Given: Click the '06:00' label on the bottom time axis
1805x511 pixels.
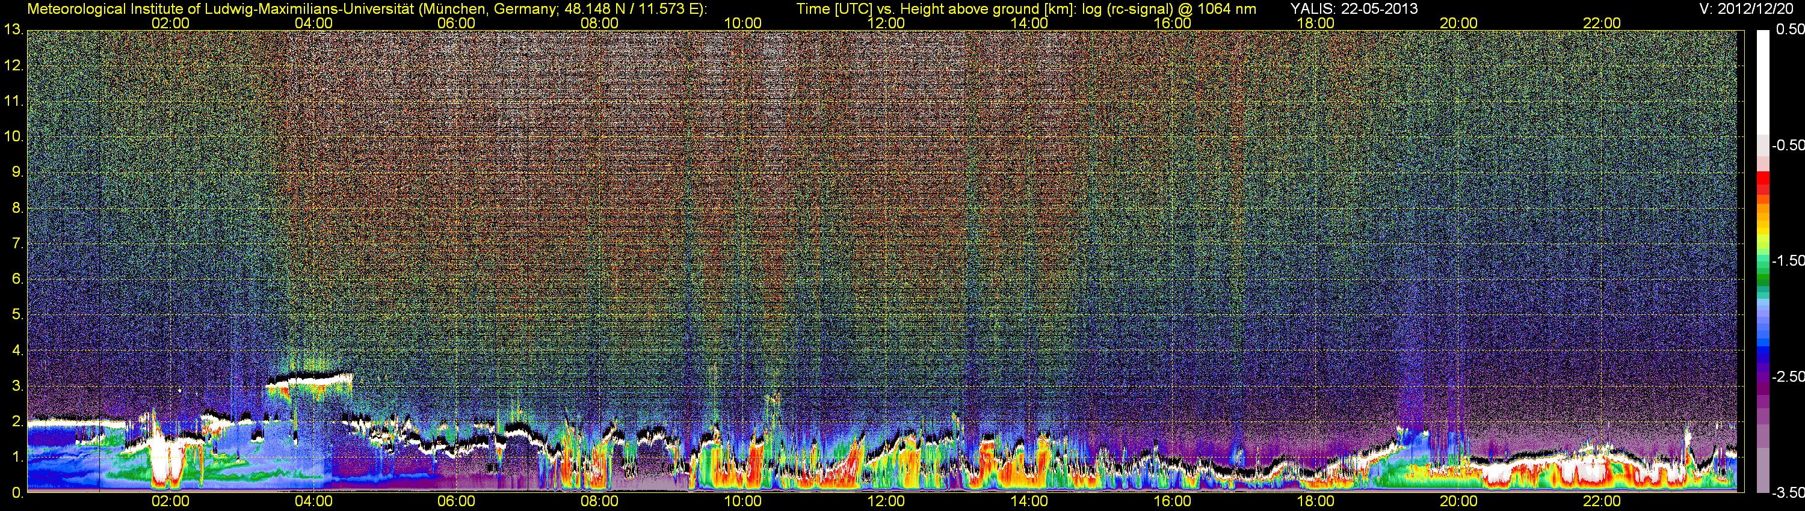Looking at the screenshot, I should point(456,501).
